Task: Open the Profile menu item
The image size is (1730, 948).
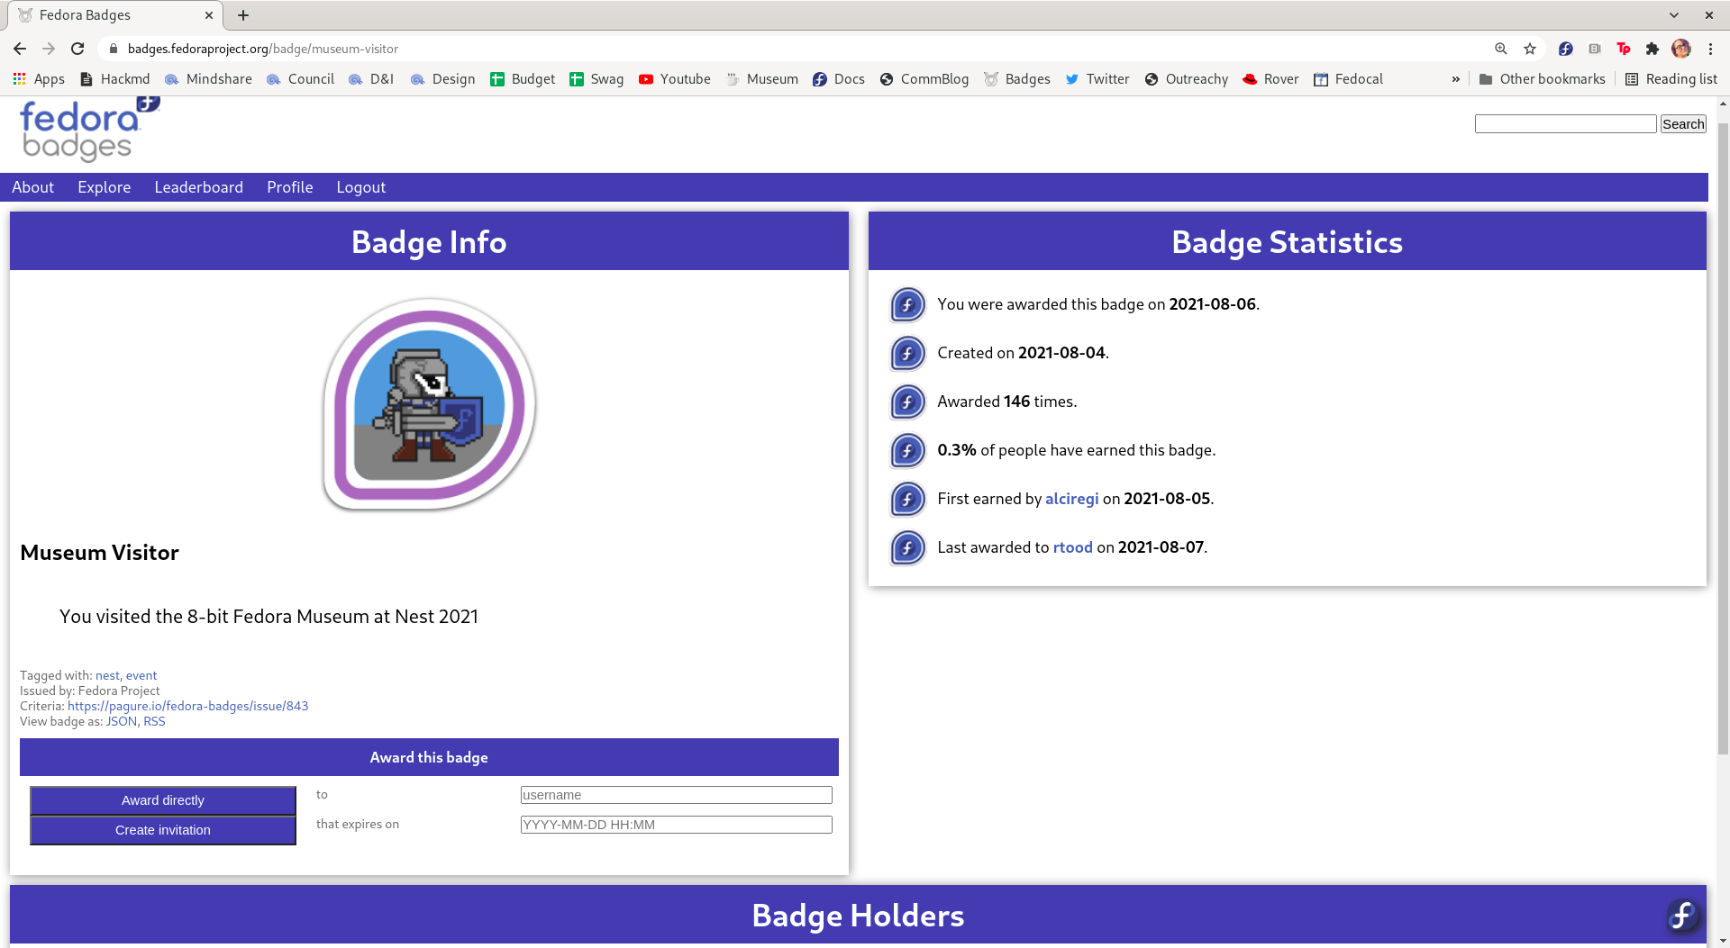Action: click(290, 187)
